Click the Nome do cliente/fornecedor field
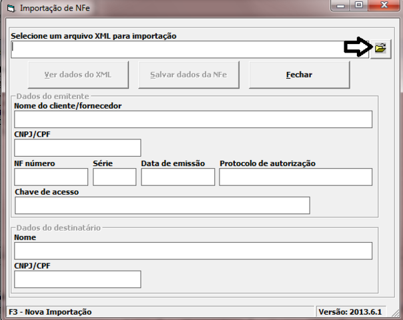Screen dimensions: 403x320 (x=193, y=119)
